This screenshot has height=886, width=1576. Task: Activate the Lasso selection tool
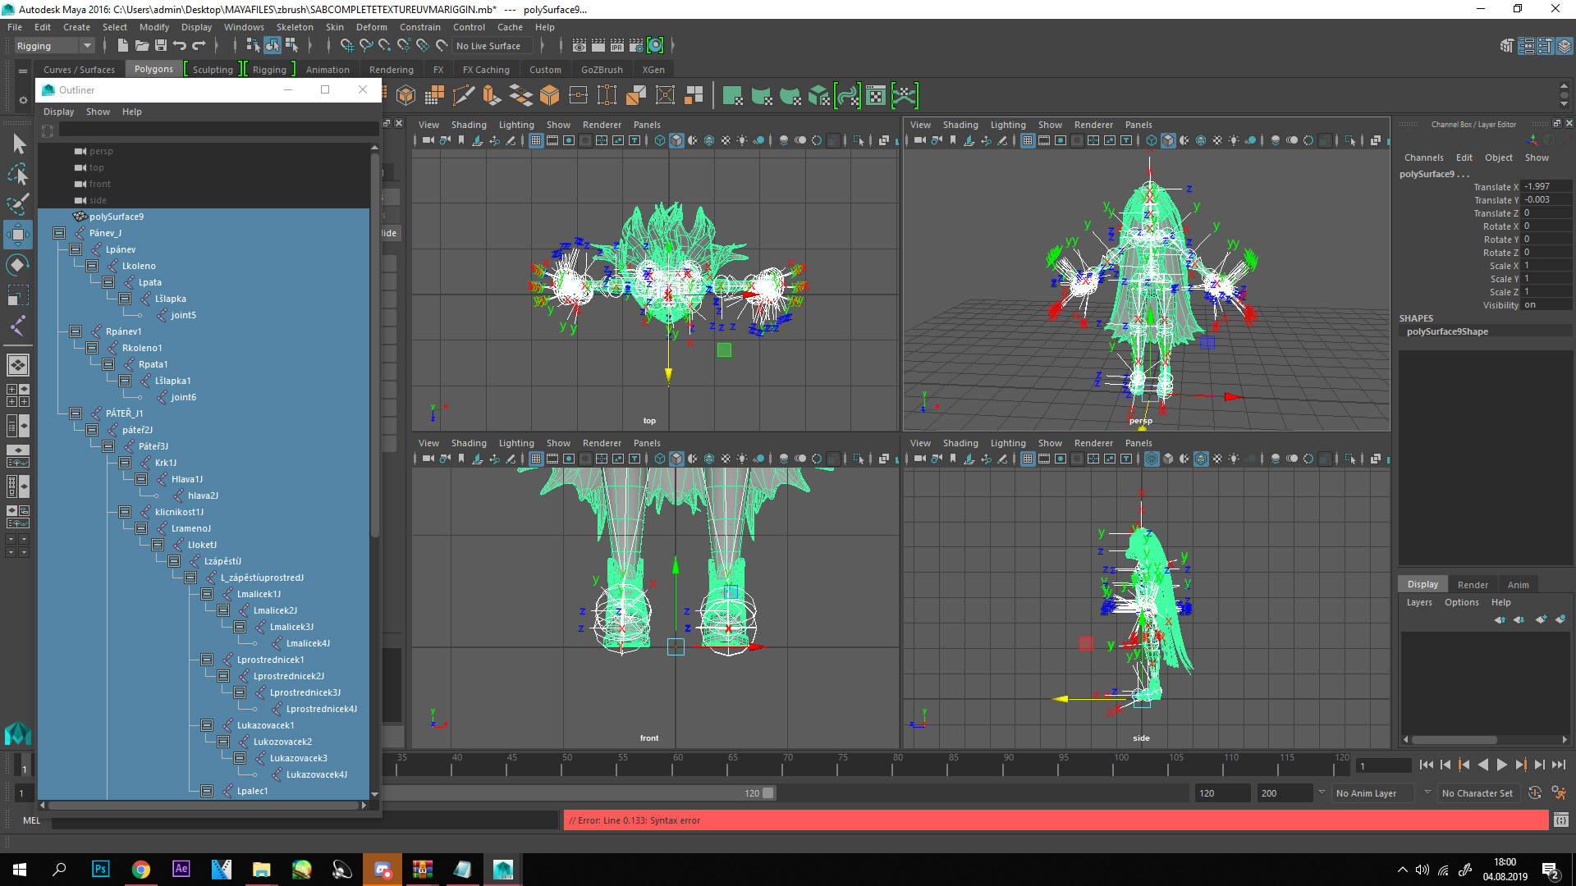[x=18, y=174]
